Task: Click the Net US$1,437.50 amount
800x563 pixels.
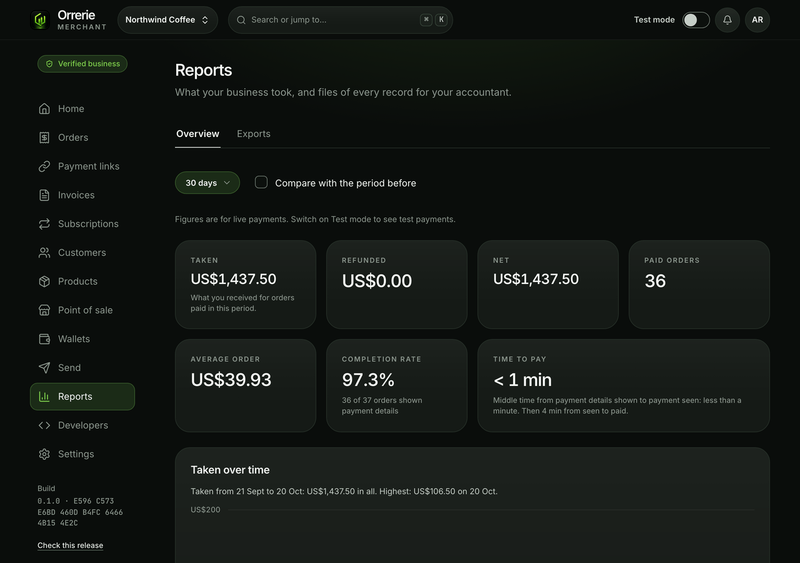Action: pyautogui.click(x=536, y=279)
